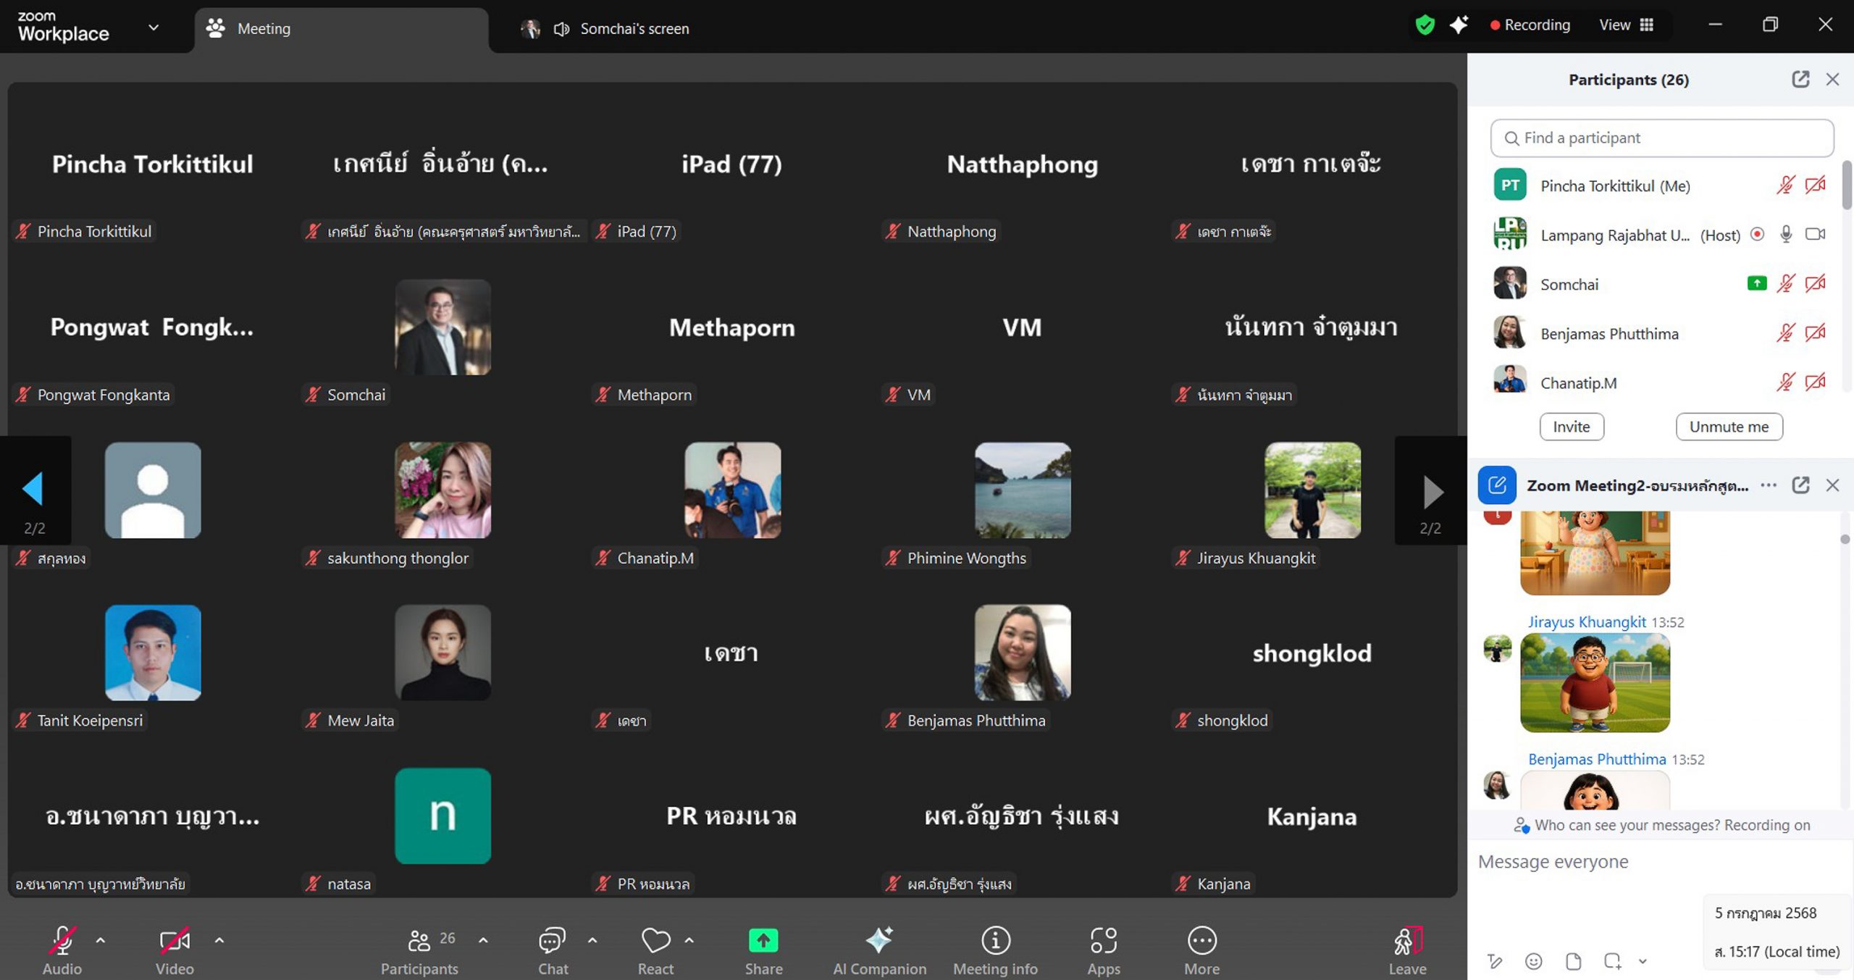Click Jirayus Khuangkit sender name in chat

(x=1587, y=621)
